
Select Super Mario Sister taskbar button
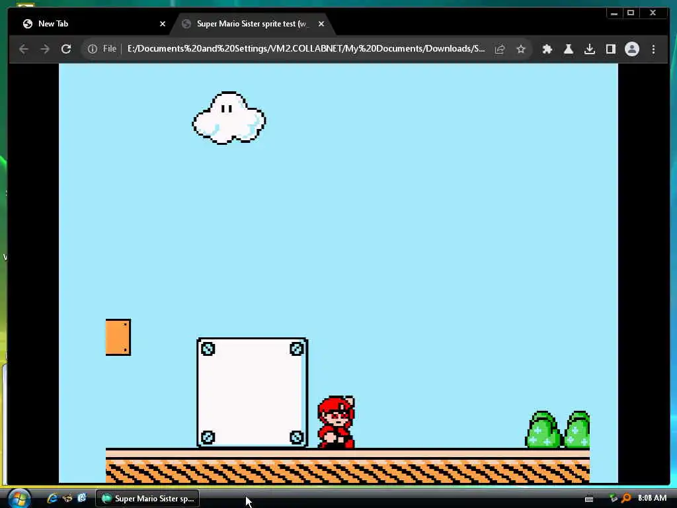click(147, 499)
